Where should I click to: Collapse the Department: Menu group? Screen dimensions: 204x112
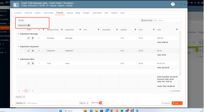[18, 59]
